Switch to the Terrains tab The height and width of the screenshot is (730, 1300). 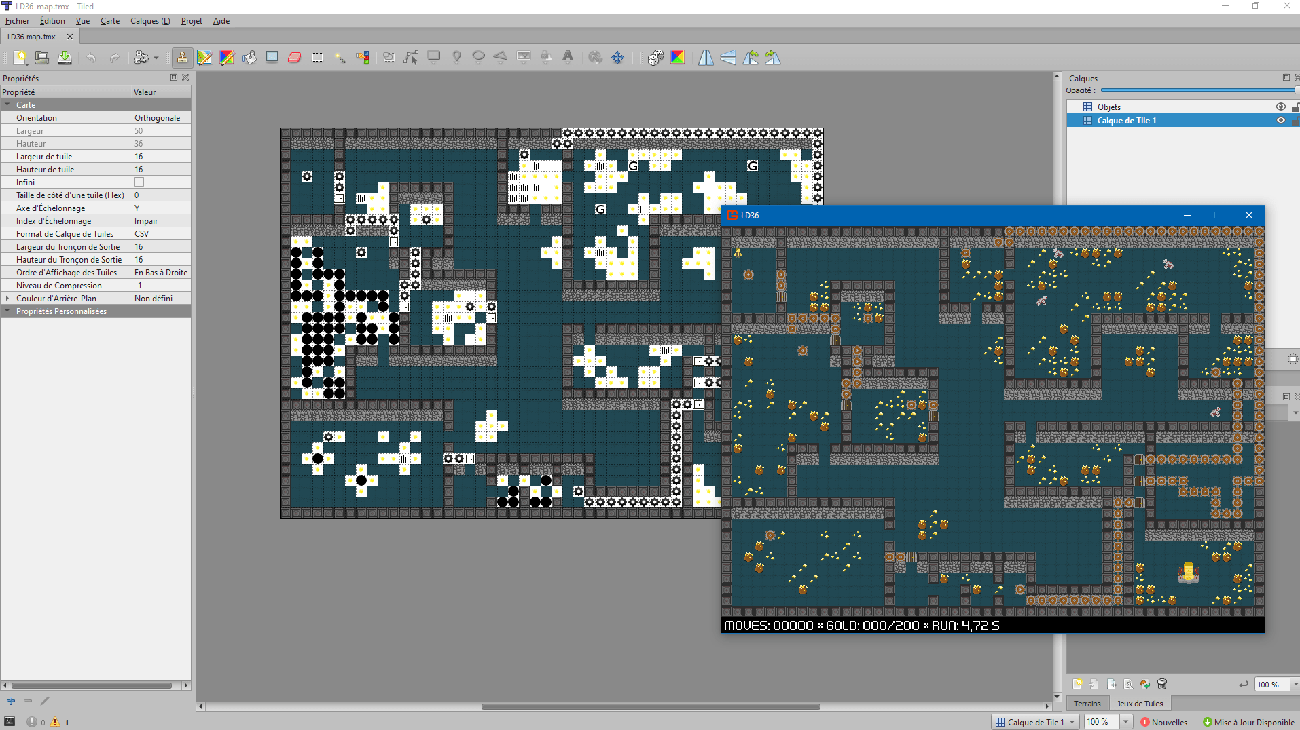click(x=1087, y=704)
